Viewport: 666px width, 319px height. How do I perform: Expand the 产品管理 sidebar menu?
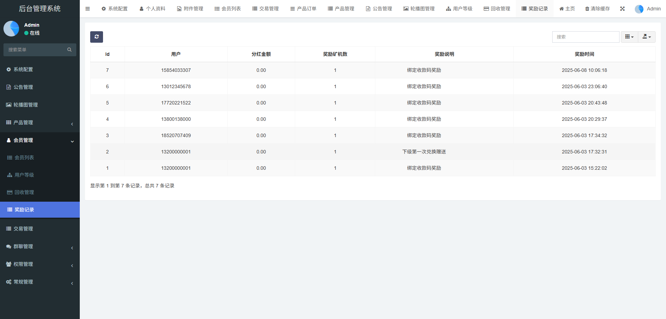tap(40, 123)
